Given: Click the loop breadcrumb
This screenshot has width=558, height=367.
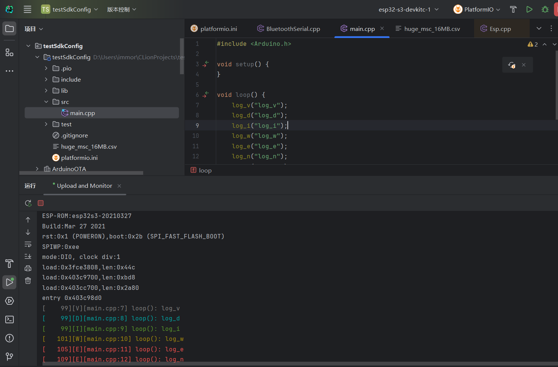Looking at the screenshot, I should click(201, 170).
